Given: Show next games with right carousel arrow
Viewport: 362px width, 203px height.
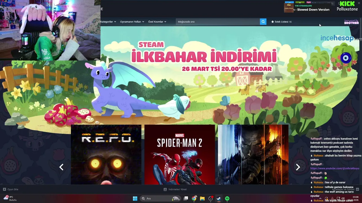Looking at the screenshot, I should tap(298, 167).
